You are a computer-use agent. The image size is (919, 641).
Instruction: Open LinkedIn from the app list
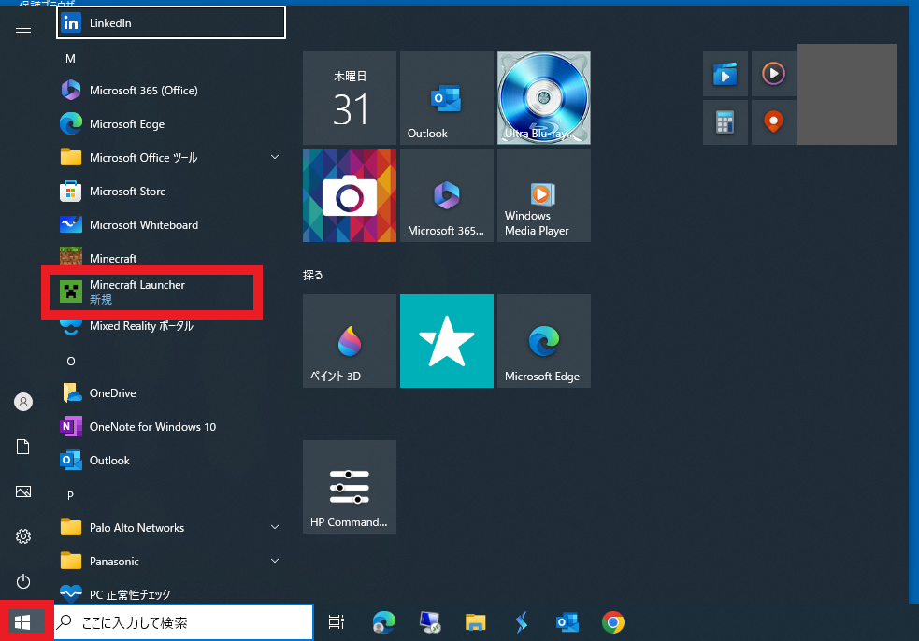point(170,22)
